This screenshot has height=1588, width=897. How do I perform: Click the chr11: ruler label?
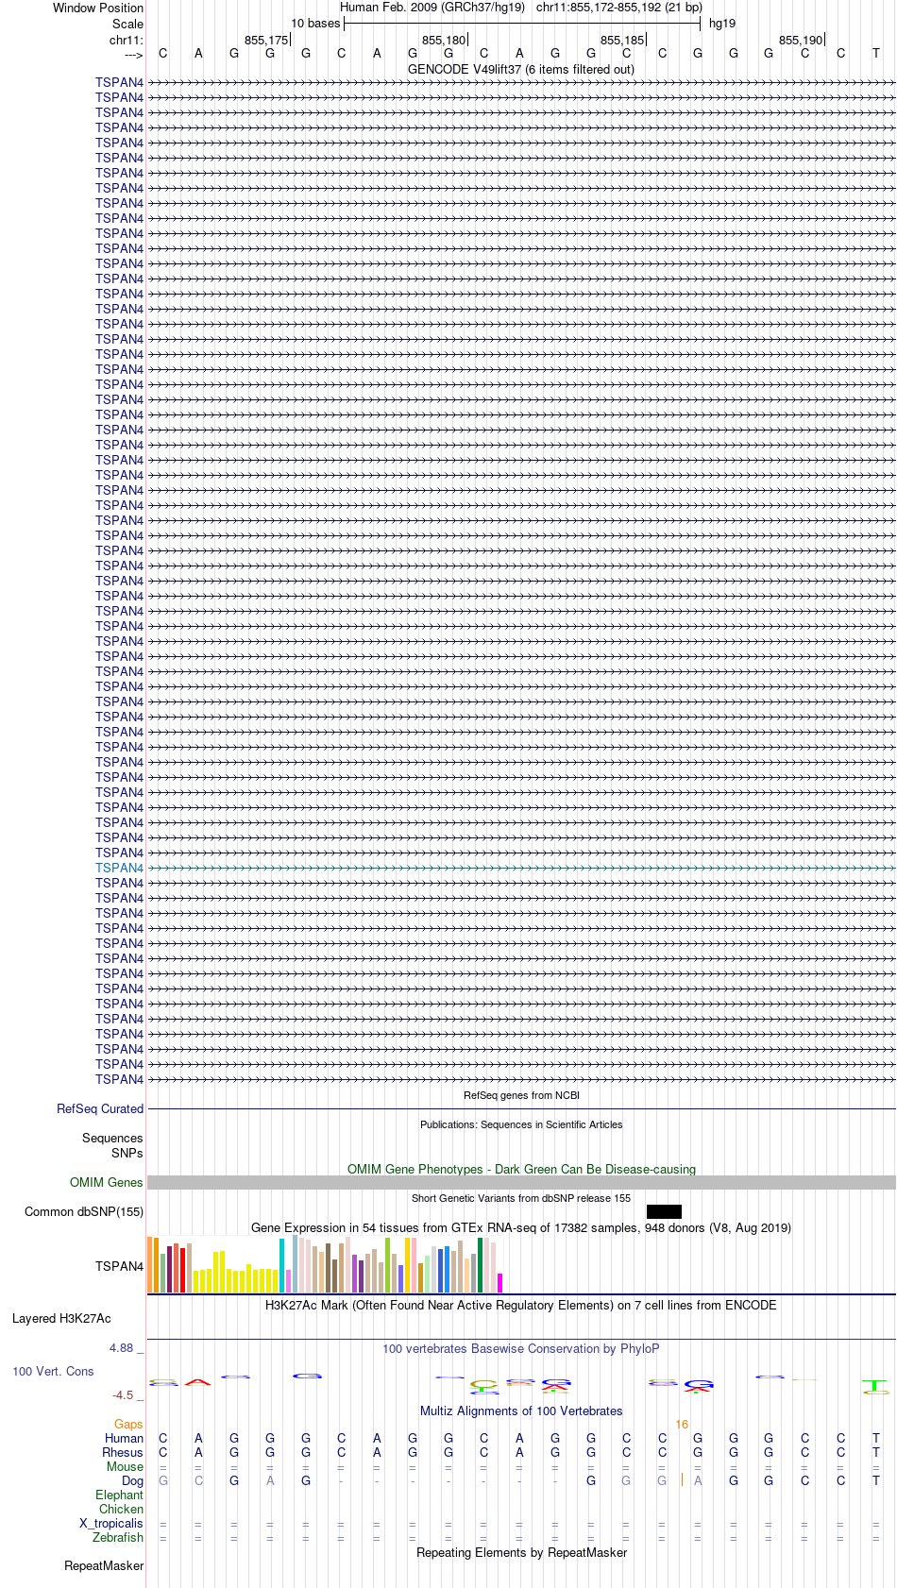pyautogui.click(x=127, y=40)
